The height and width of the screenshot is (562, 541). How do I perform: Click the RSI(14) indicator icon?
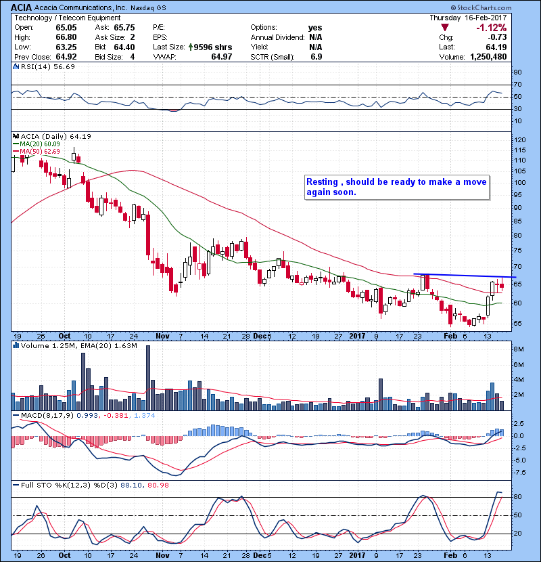16,66
